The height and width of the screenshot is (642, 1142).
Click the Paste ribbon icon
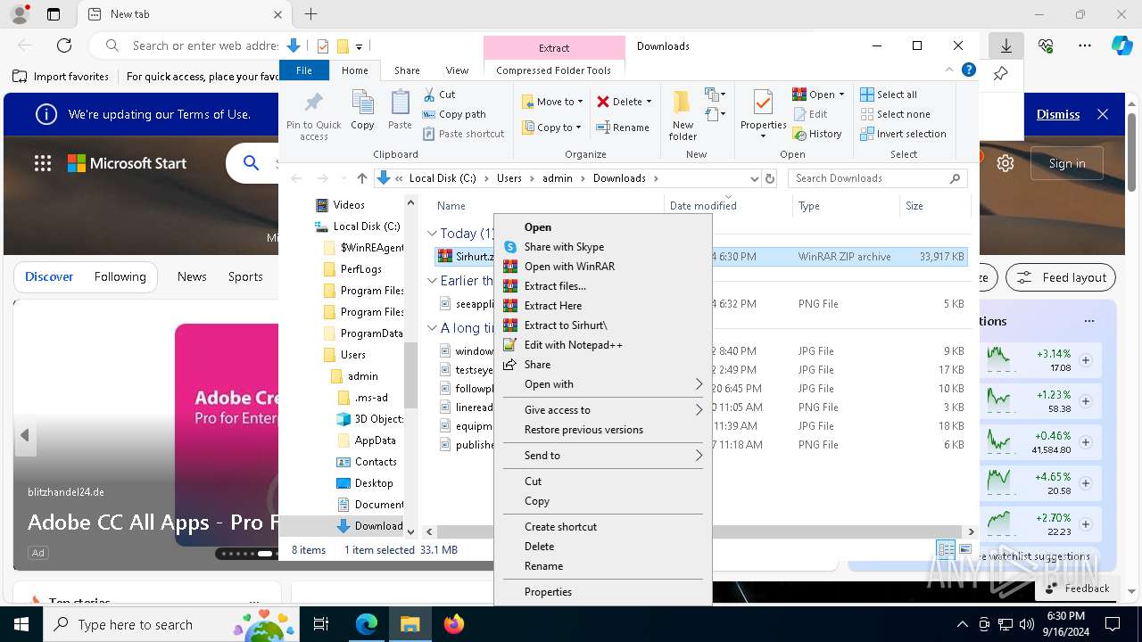[400, 111]
